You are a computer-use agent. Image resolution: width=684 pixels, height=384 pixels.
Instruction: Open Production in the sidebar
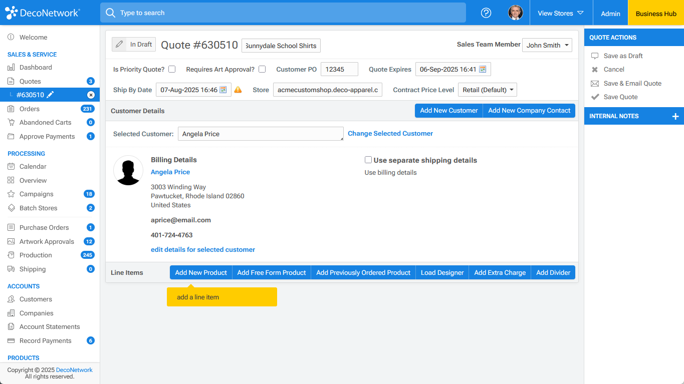click(x=36, y=255)
